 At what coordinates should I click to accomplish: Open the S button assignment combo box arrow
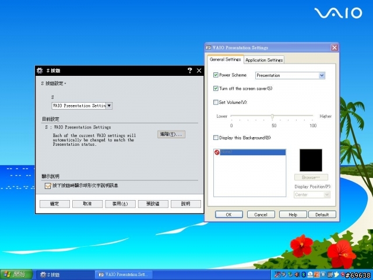point(109,106)
